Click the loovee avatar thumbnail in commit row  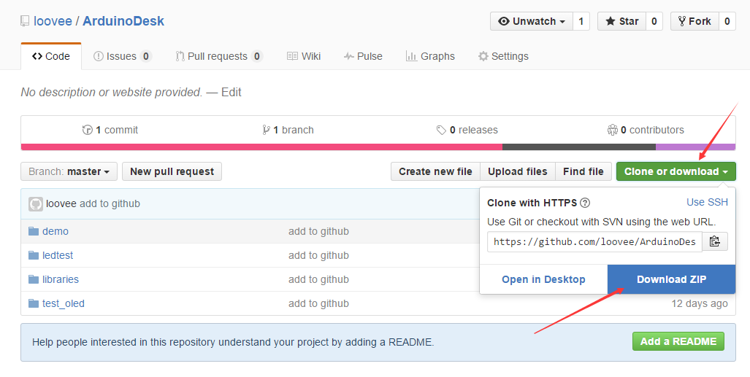[35, 204]
